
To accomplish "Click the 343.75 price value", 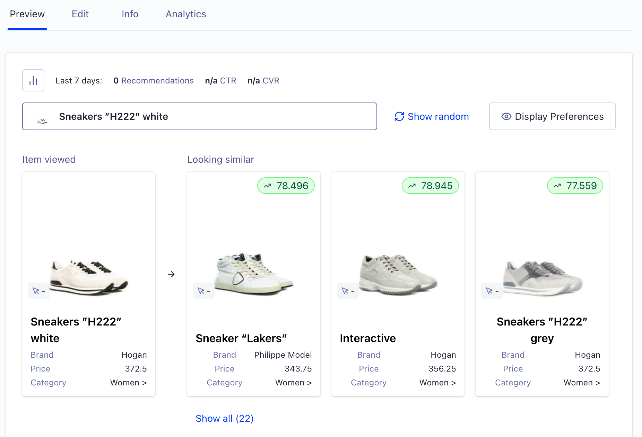I will point(298,369).
